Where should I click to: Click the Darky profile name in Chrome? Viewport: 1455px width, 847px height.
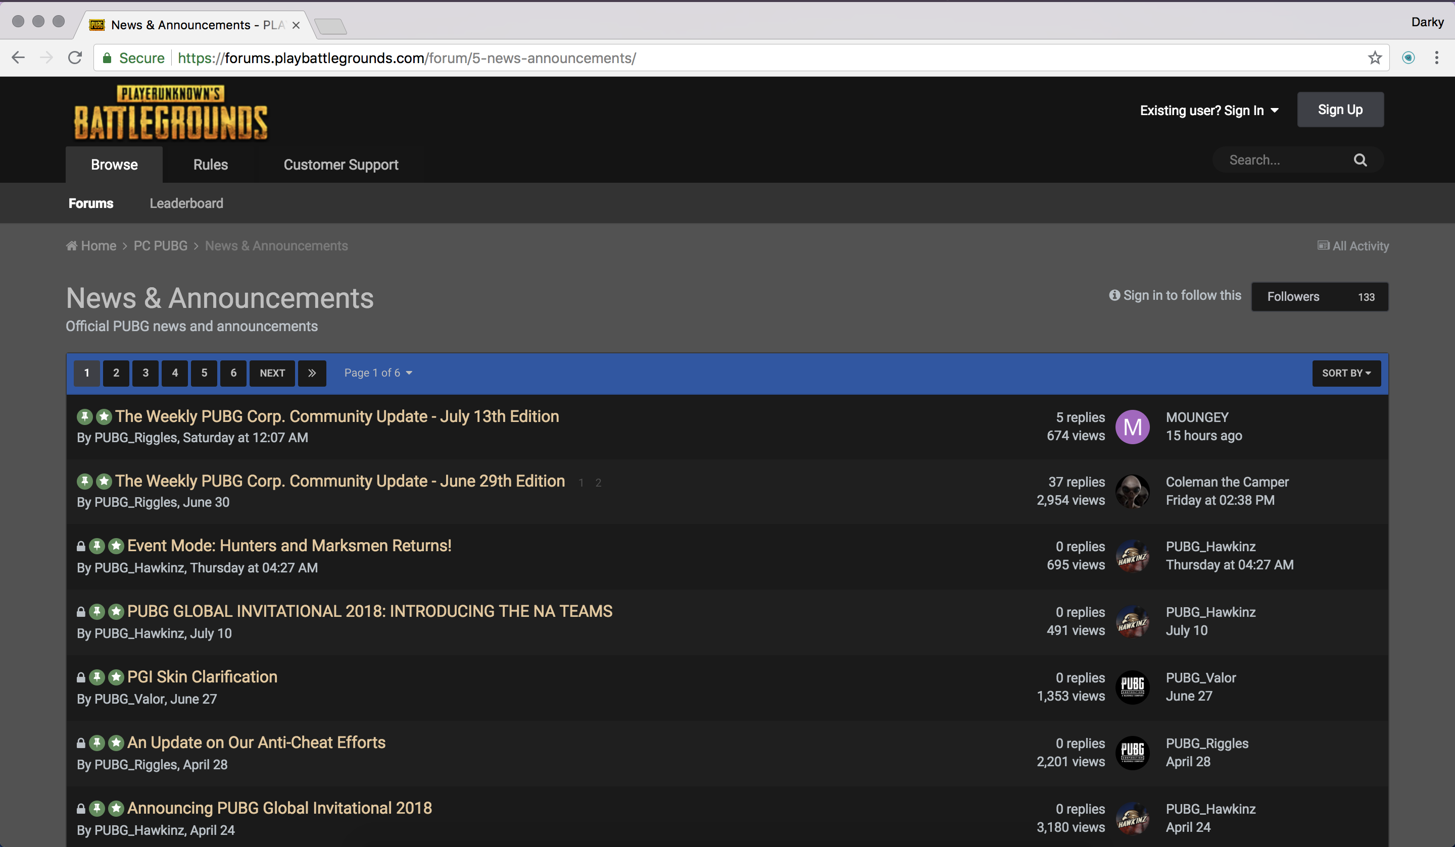(x=1427, y=22)
